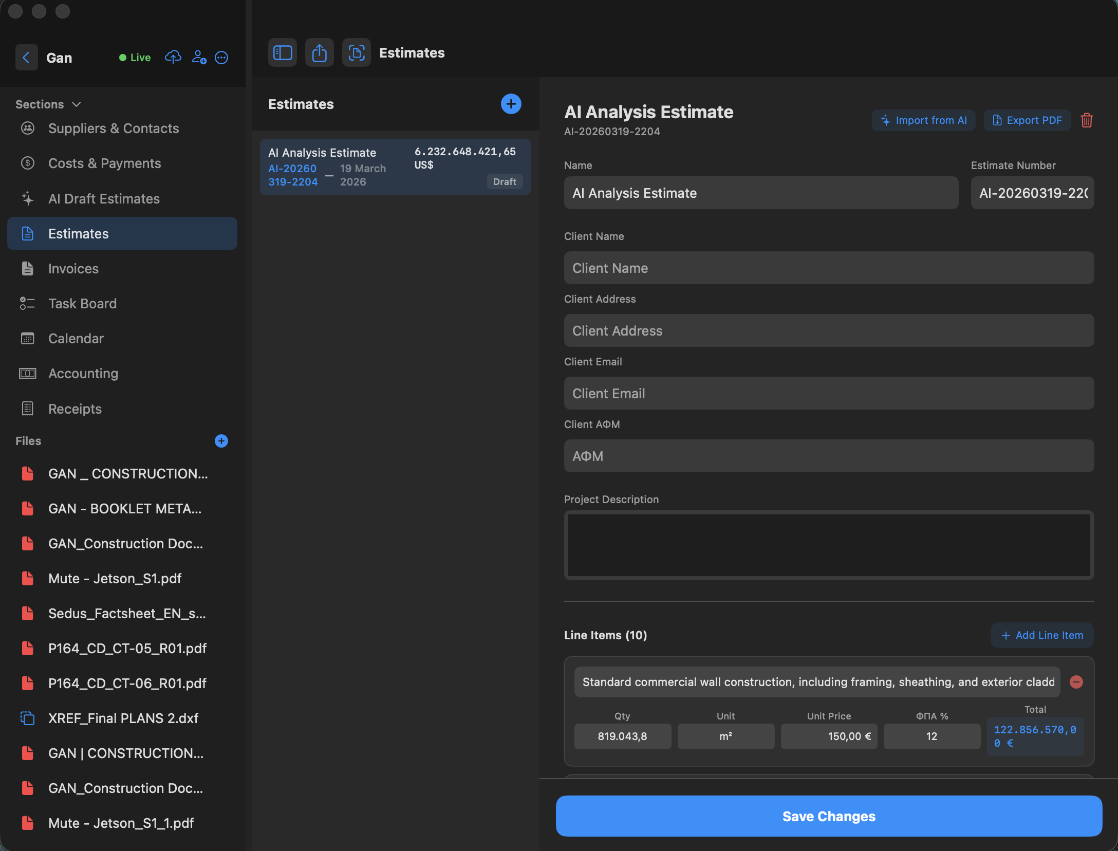Click the ΑΦΜ input field

829,456
